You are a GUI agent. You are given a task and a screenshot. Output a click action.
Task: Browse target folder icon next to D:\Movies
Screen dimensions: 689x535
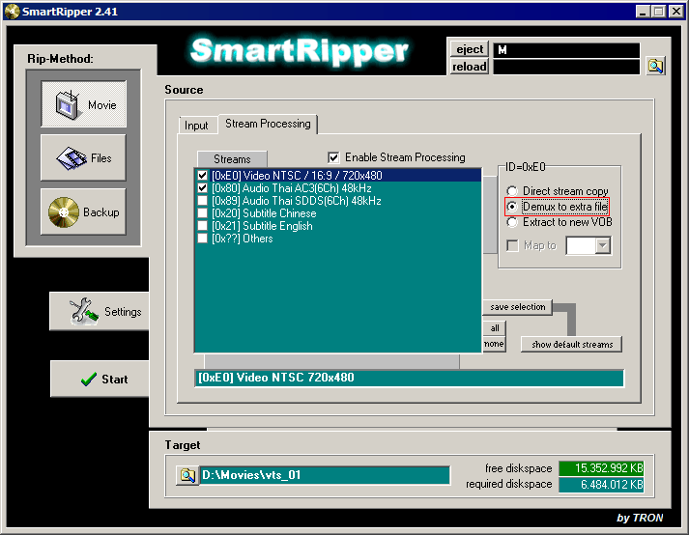pos(187,475)
